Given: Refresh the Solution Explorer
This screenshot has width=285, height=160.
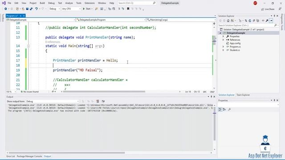Looking at the screenshot, I should 250,21.
